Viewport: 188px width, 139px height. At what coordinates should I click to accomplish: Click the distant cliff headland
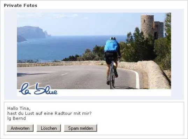click(x=32, y=32)
